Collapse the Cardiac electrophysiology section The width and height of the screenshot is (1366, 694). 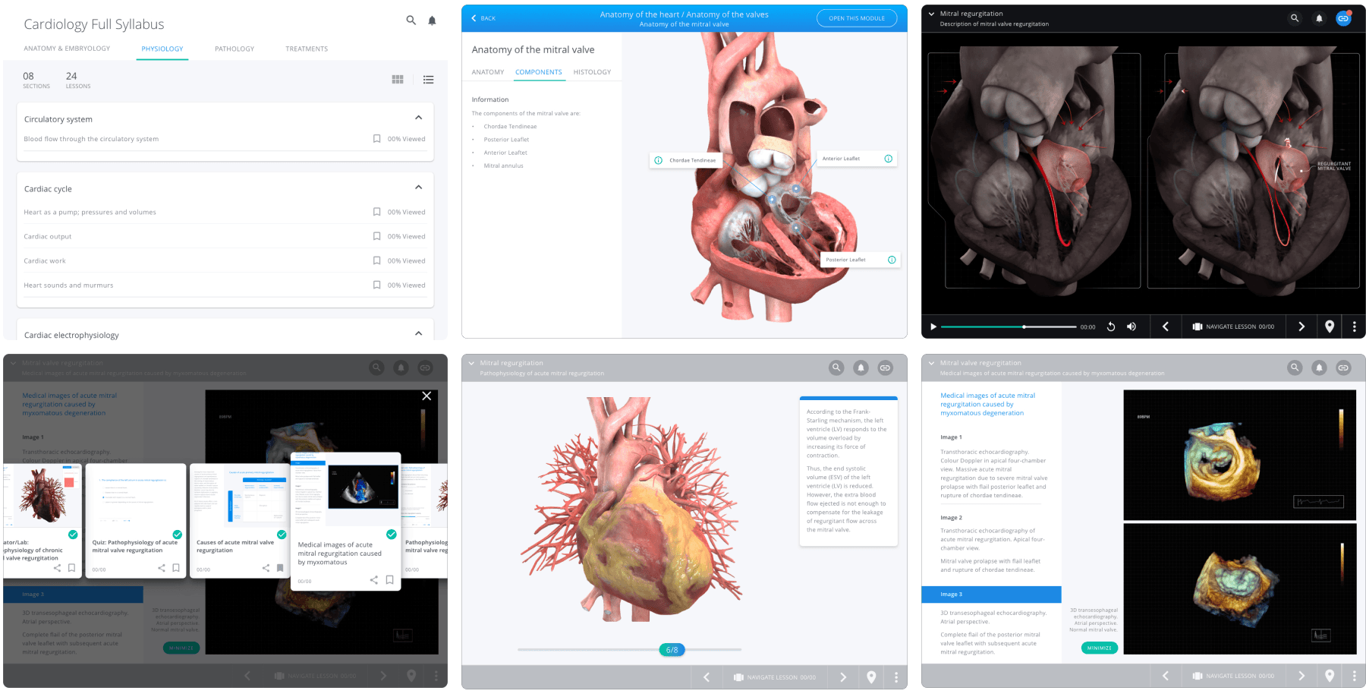418,333
